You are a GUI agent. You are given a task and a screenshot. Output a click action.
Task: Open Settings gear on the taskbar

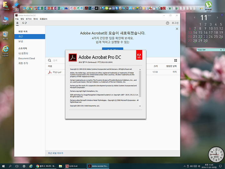click(x=24, y=166)
